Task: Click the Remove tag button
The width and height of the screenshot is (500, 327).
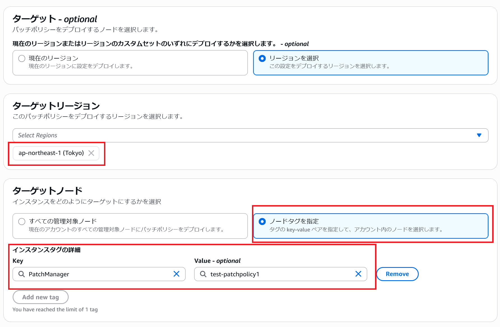Action: click(x=397, y=274)
